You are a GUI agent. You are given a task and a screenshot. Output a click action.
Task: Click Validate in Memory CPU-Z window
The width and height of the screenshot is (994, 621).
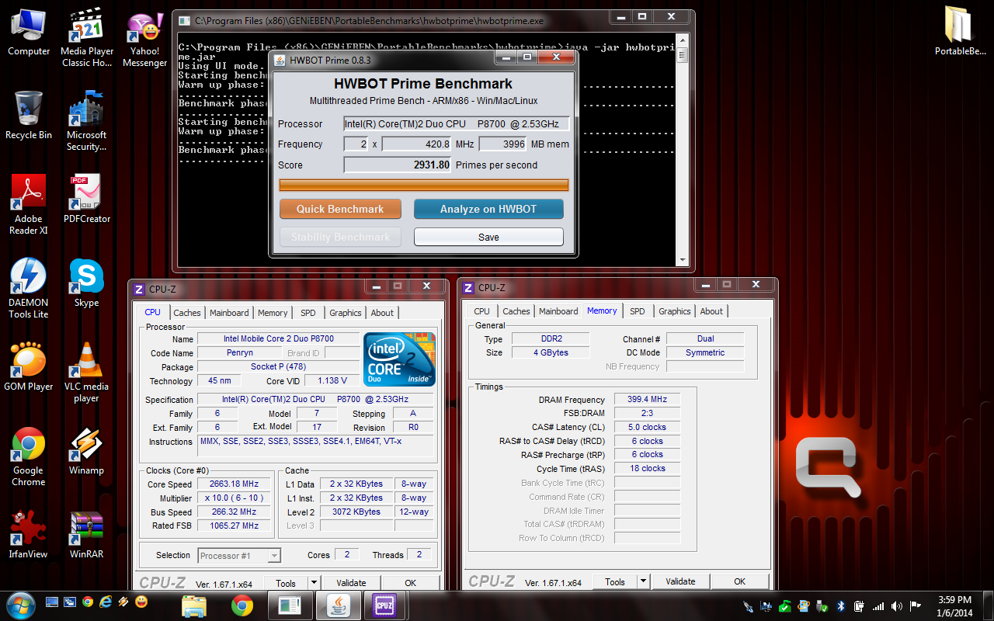coord(681,581)
